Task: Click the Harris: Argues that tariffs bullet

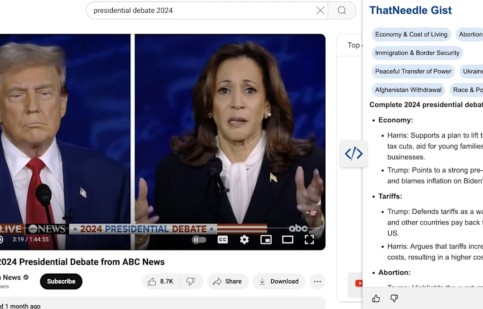Action: tap(435, 252)
